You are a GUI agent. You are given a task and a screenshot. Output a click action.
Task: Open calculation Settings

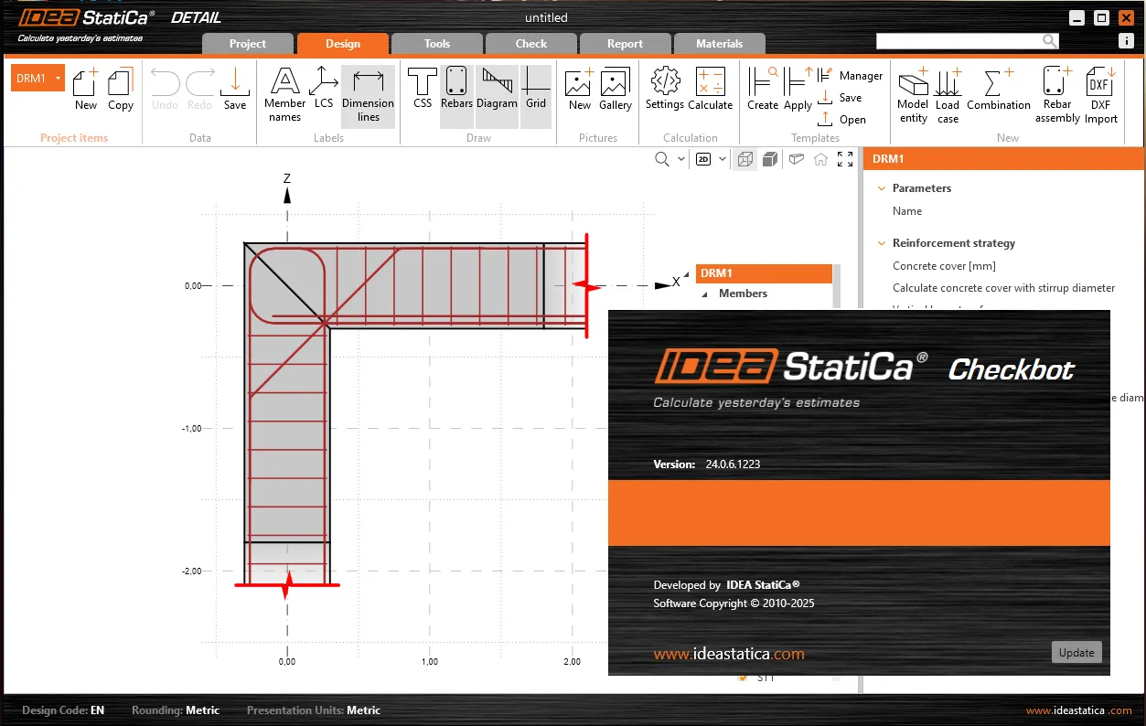point(665,90)
